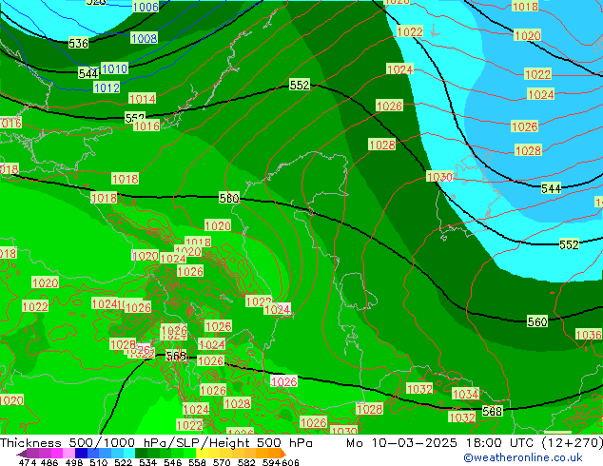
Task: Click legend value 510
Action: (x=99, y=462)
